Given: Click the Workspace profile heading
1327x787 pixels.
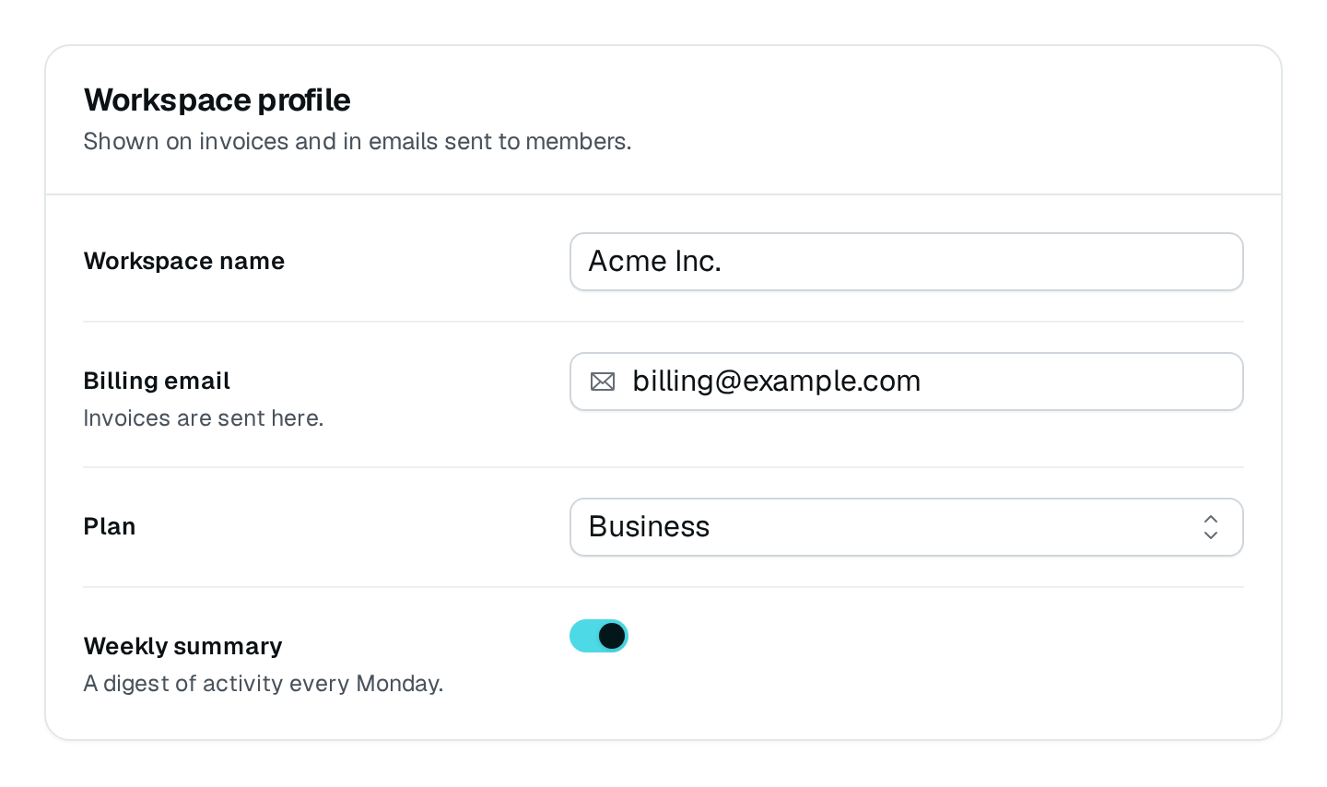Looking at the screenshot, I should pyautogui.click(x=217, y=100).
